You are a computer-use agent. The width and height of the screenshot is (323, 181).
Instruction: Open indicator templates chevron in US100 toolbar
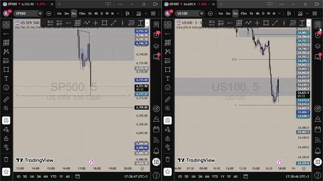coord(307,14)
